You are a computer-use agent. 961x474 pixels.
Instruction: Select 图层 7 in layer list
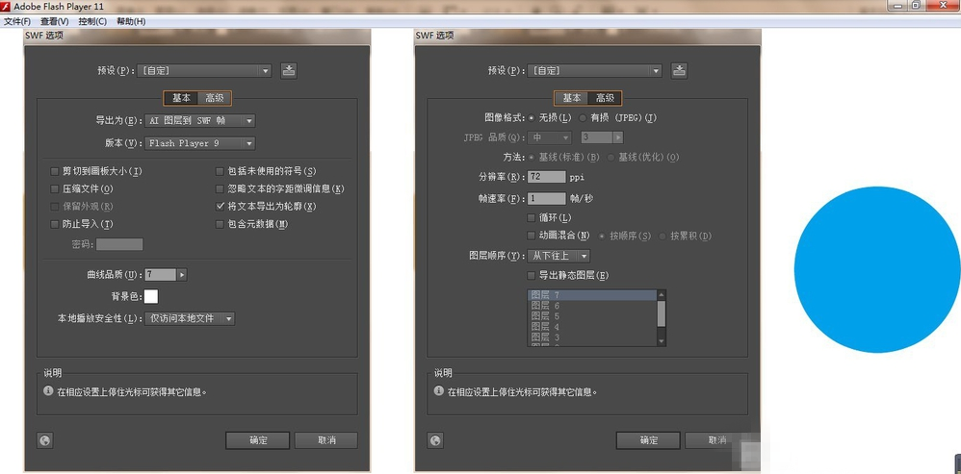(x=591, y=295)
